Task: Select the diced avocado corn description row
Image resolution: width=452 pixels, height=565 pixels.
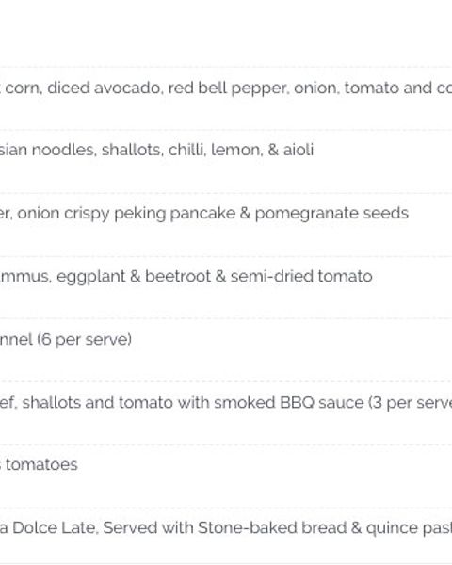Action: click(226, 89)
